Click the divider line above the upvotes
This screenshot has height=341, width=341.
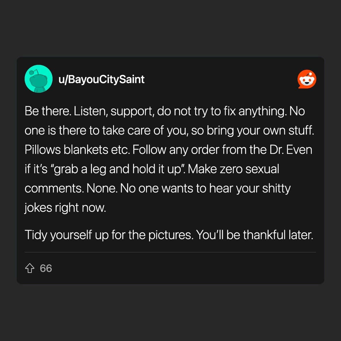170,252
